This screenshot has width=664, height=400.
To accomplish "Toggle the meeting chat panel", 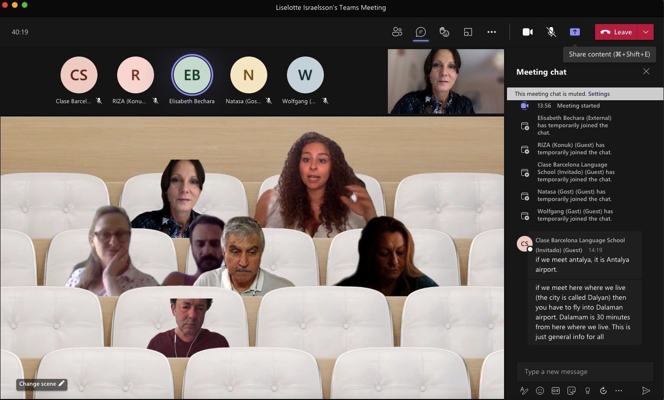I will click(x=420, y=32).
